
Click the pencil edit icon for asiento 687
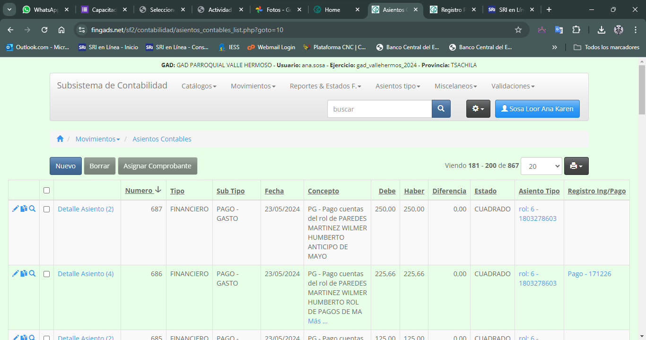point(15,209)
